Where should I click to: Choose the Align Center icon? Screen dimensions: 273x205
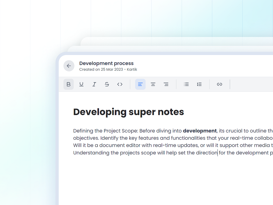pos(153,84)
